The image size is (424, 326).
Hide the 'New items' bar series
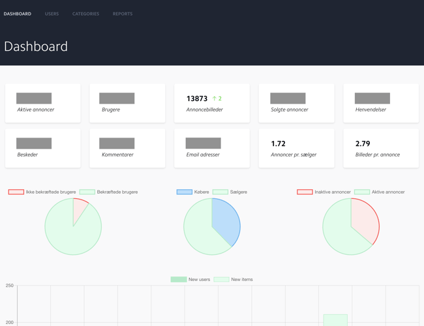221,280
